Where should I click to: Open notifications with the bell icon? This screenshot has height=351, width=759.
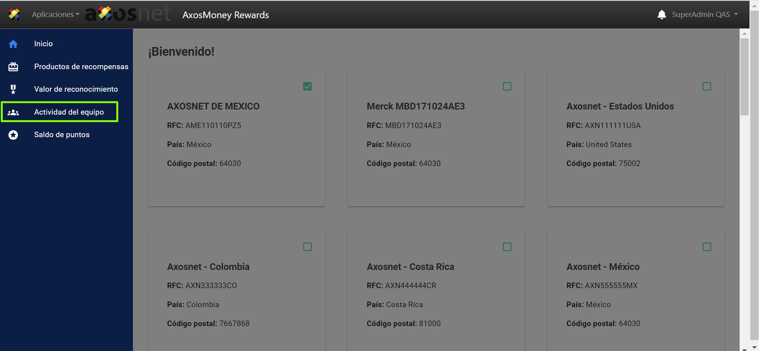[x=661, y=15]
